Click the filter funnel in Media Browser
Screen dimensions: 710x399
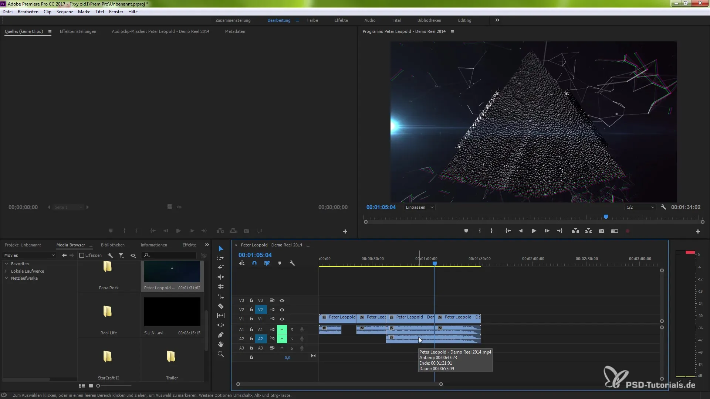pyautogui.click(x=121, y=255)
